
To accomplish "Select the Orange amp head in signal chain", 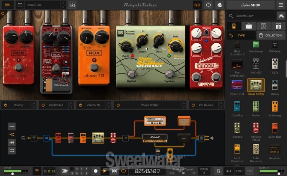I will [155, 121].
